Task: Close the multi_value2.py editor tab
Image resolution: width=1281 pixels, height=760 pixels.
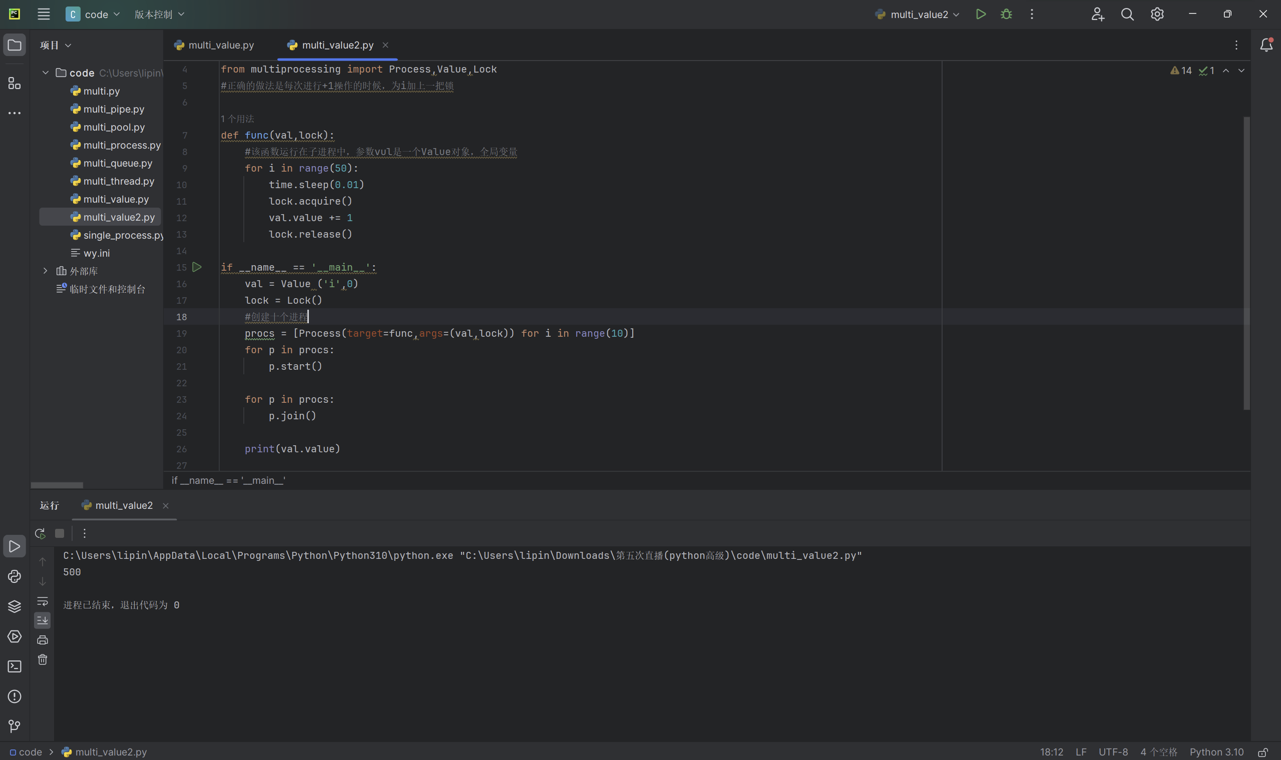Action: pos(385,45)
